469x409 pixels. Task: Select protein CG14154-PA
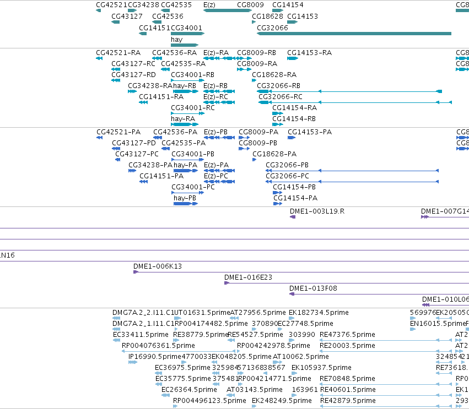click(295, 198)
